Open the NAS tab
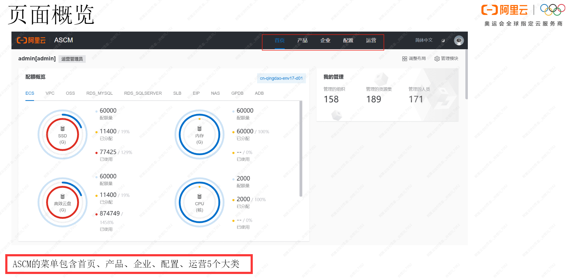Viewport: 569px width, 278px height. (215, 93)
